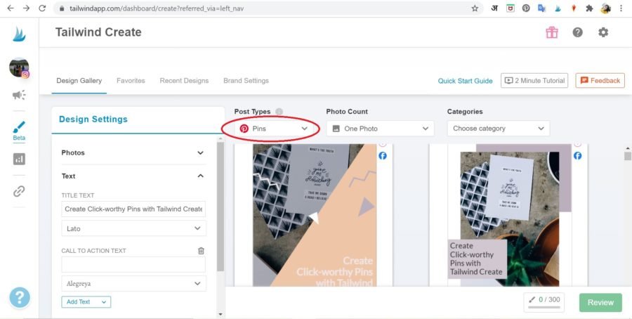
Task: Click the chain link icon in sidebar
Action: (19, 191)
